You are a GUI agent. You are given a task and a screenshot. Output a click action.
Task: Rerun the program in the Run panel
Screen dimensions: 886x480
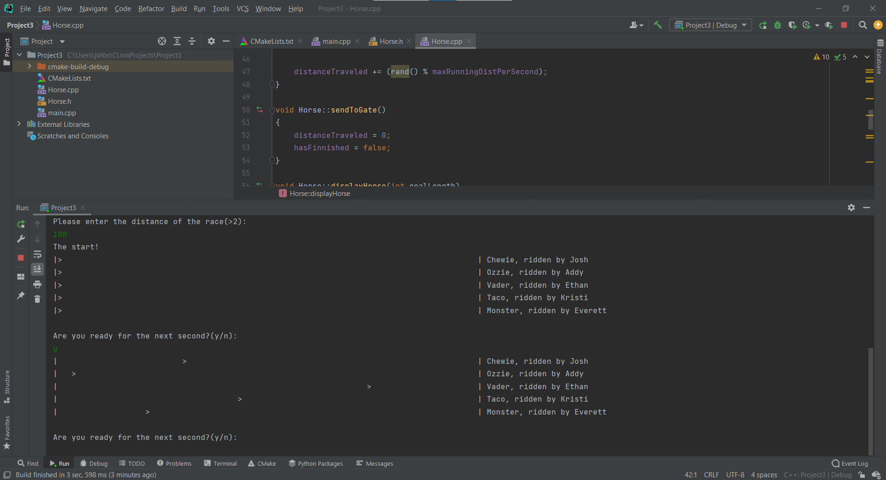21,224
